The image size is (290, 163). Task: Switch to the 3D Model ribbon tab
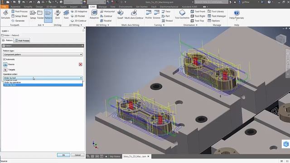(x=51, y=7)
